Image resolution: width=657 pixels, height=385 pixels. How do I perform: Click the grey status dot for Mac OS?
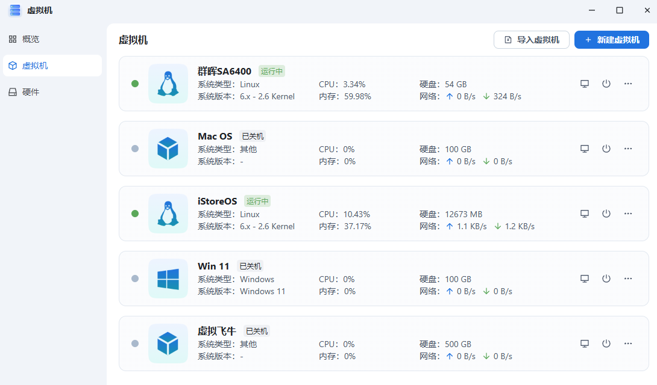(x=135, y=149)
